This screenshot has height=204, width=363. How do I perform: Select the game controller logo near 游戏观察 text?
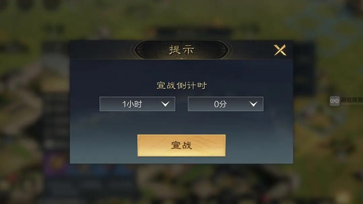click(334, 101)
